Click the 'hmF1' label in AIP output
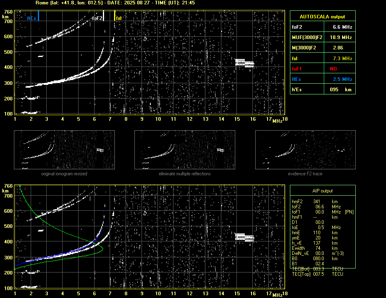386x298 pixels. tap(297, 217)
